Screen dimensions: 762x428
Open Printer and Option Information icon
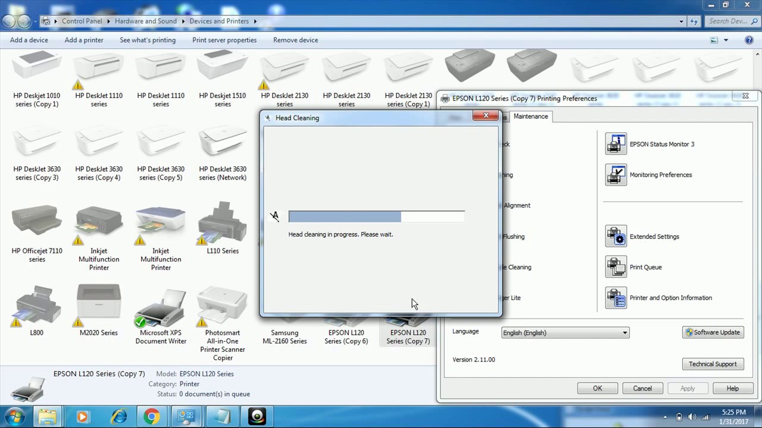click(616, 298)
